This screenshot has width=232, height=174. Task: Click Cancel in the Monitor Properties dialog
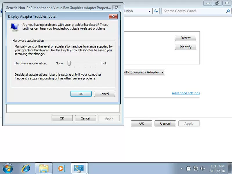pyautogui.click(x=86, y=118)
